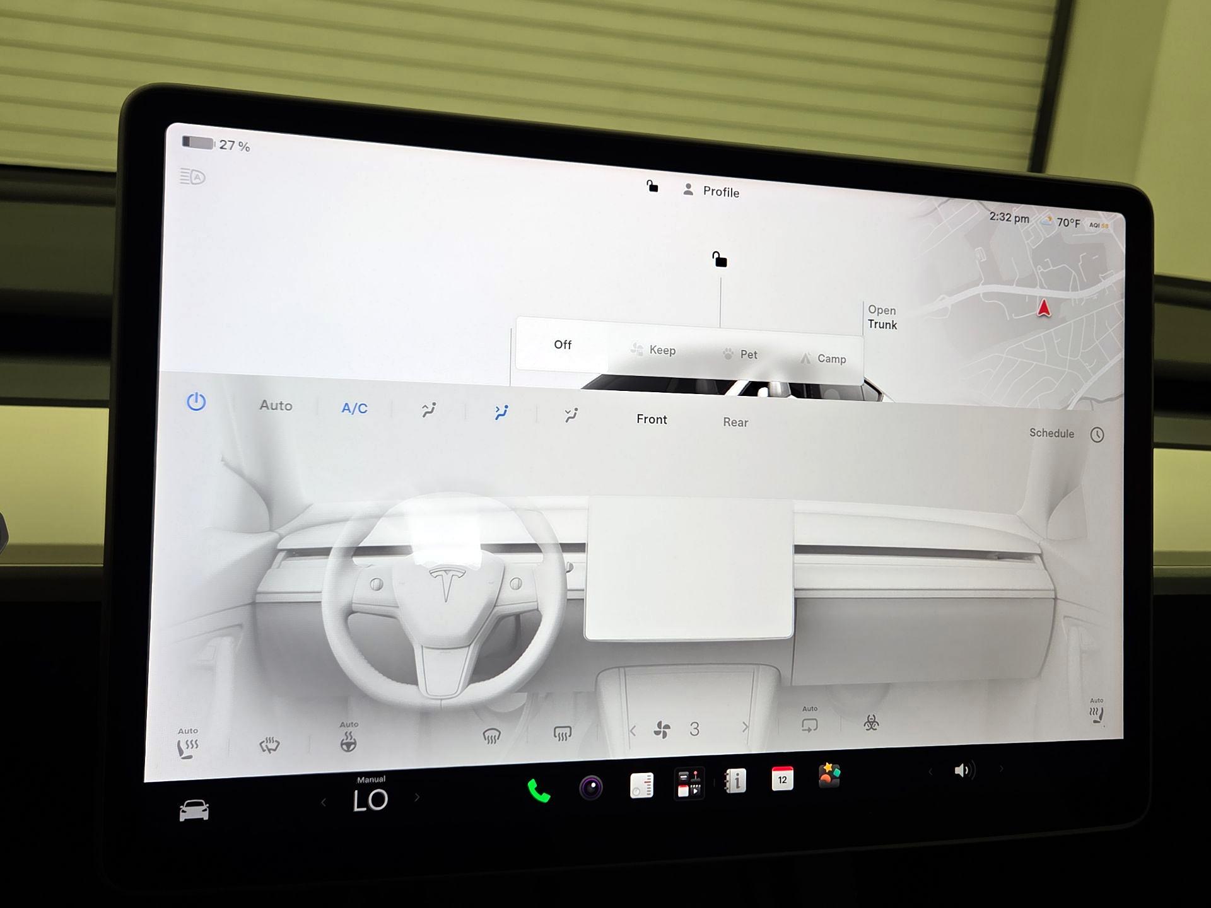Viewport: 1211px width, 908px height.
Task: Tap the LO temperature setting
Action: click(x=370, y=800)
